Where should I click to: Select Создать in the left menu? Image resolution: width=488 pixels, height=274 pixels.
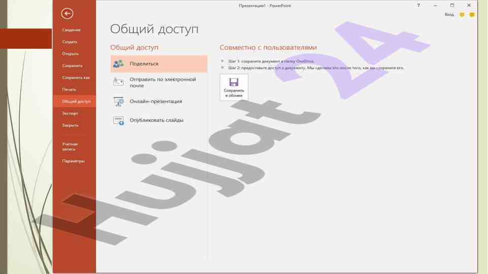[x=70, y=42]
